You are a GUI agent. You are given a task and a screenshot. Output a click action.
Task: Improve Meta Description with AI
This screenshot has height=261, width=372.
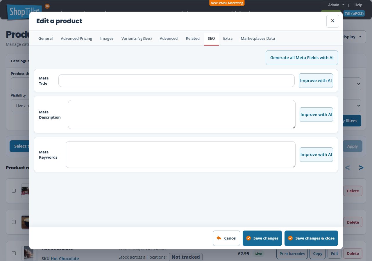(316, 115)
